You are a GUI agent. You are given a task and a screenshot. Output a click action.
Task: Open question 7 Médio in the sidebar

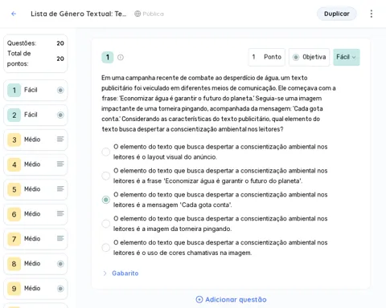point(35,239)
